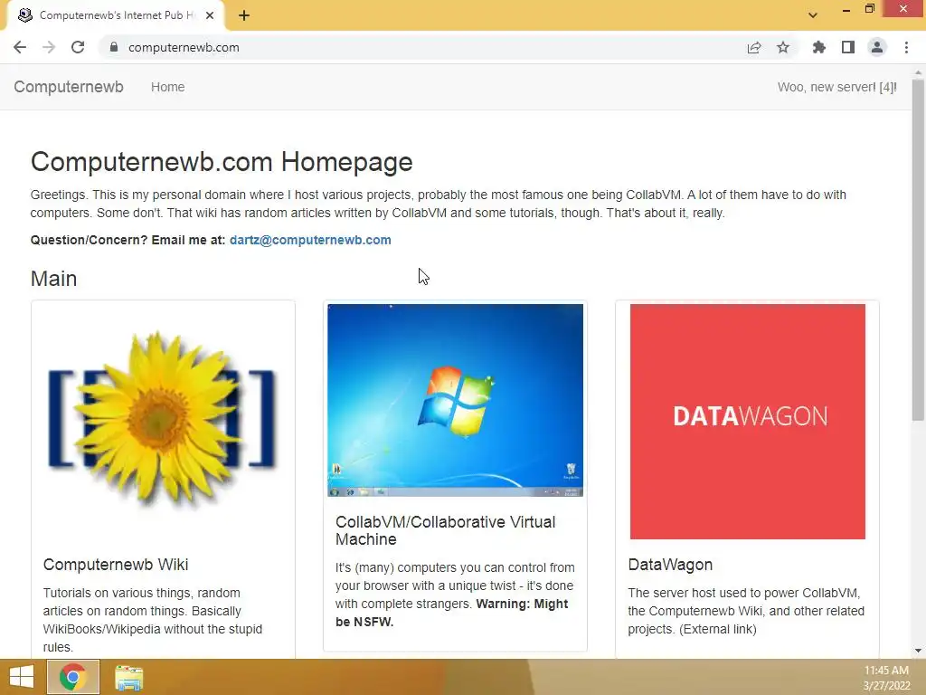
Task: Minimize the Chrome window
Action: (846, 9)
